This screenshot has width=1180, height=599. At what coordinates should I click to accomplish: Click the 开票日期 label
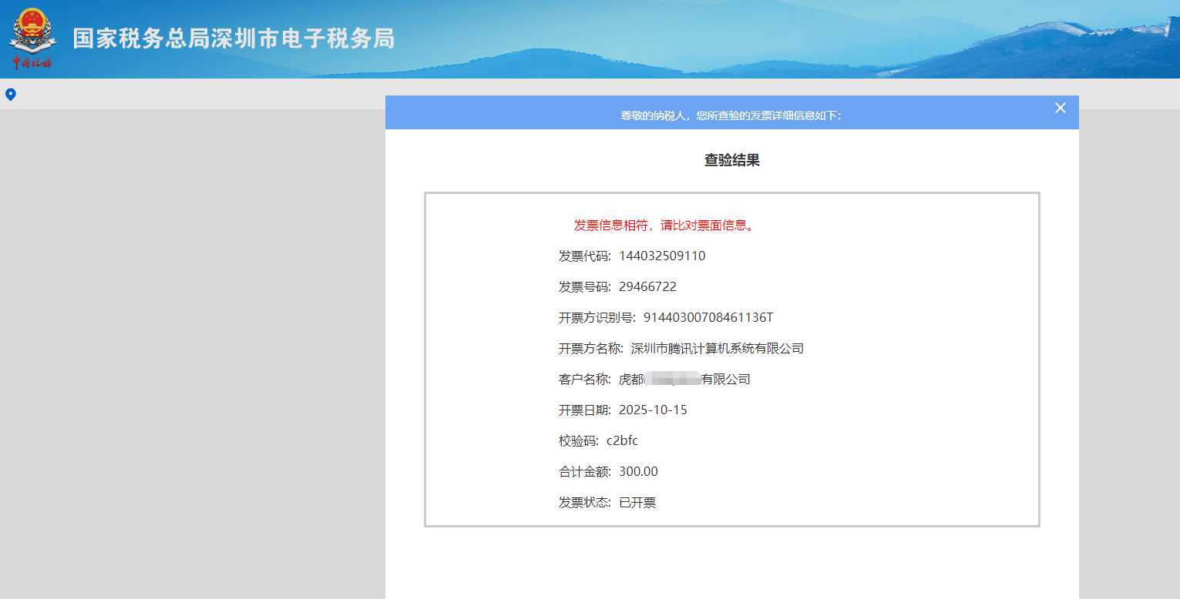(x=585, y=410)
